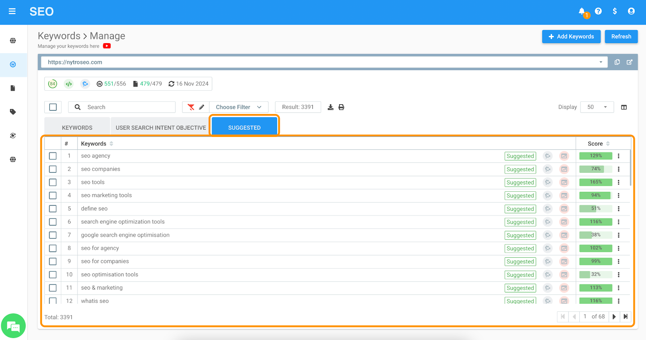Click the 479/479 pages count
The width and height of the screenshot is (646, 340).
[147, 84]
